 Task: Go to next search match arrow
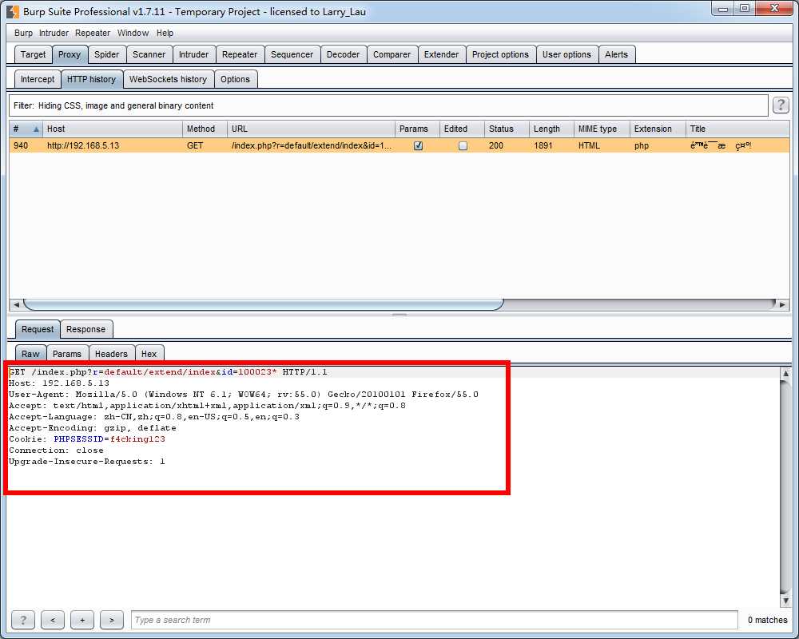click(112, 620)
